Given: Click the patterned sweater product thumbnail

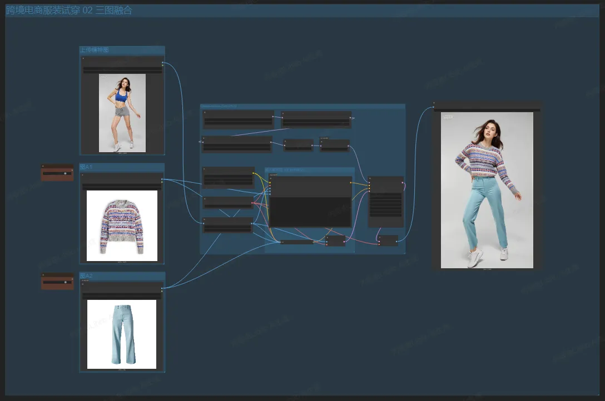Looking at the screenshot, I should (x=122, y=225).
